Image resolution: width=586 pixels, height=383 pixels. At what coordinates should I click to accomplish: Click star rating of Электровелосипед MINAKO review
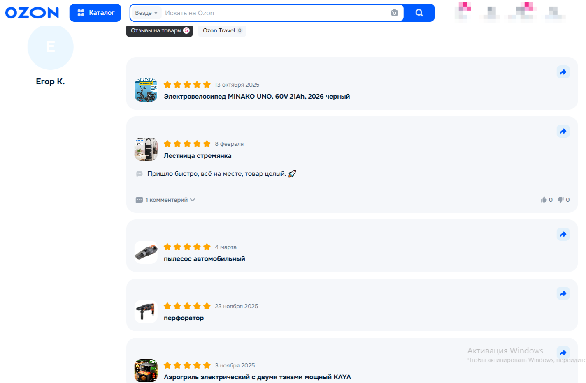pos(187,85)
